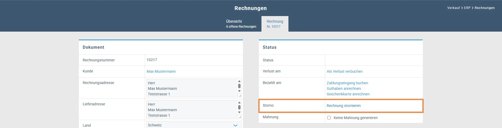Click Rechnung stornieren link

click(x=343, y=106)
